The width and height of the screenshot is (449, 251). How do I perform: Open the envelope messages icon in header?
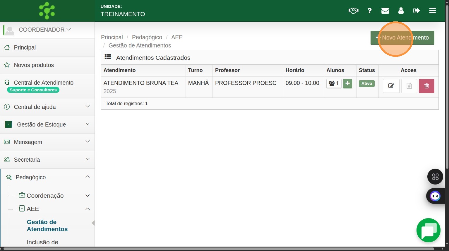click(x=385, y=11)
